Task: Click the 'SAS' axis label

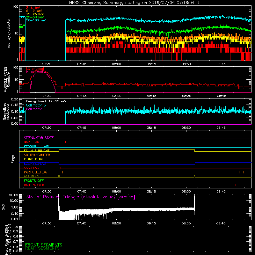Action: [x=4, y=207]
